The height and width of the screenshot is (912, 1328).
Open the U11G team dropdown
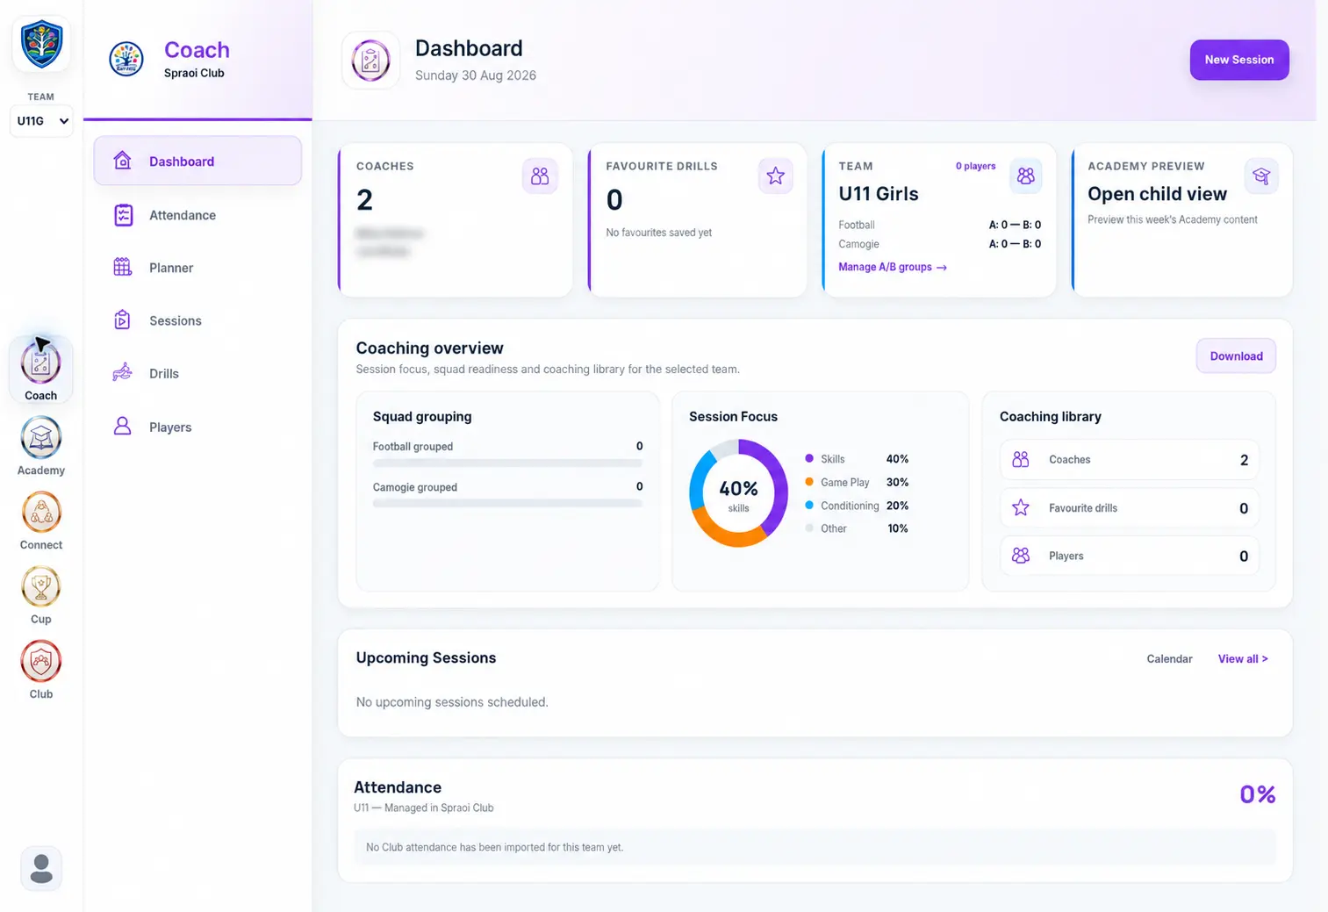tap(41, 121)
